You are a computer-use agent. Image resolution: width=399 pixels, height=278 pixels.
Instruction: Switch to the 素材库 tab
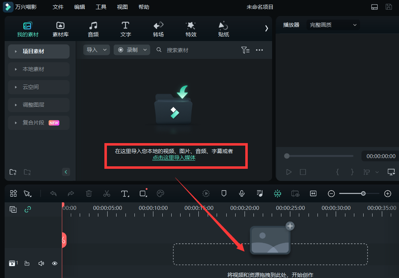pos(60,29)
